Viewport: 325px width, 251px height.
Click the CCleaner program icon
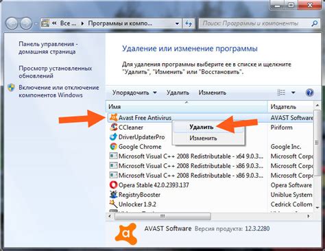(x=114, y=128)
